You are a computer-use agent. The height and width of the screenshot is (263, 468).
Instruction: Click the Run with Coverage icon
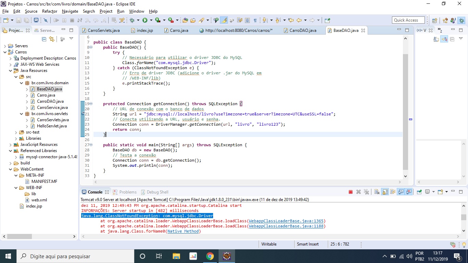[x=158, y=20]
